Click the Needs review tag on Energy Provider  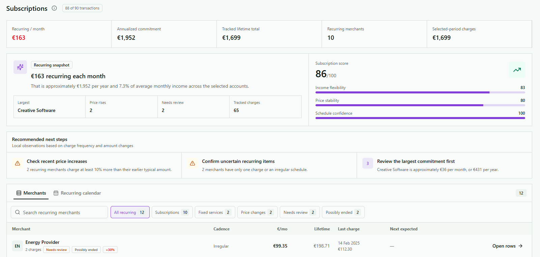[x=56, y=250]
